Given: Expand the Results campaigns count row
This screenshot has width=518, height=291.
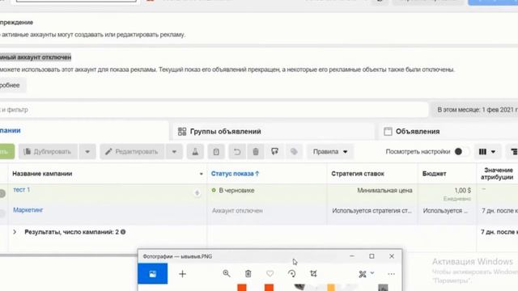Looking at the screenshot, I should pyautogui.click(x=15, y=232).
